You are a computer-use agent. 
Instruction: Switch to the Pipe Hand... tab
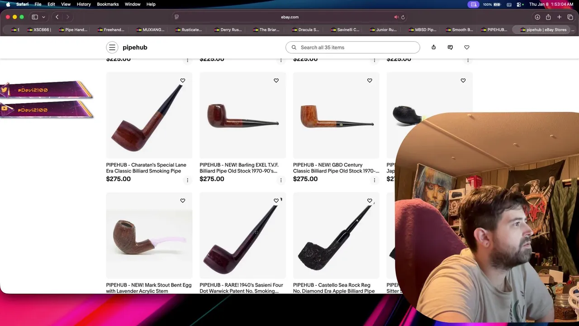(72, 30)
